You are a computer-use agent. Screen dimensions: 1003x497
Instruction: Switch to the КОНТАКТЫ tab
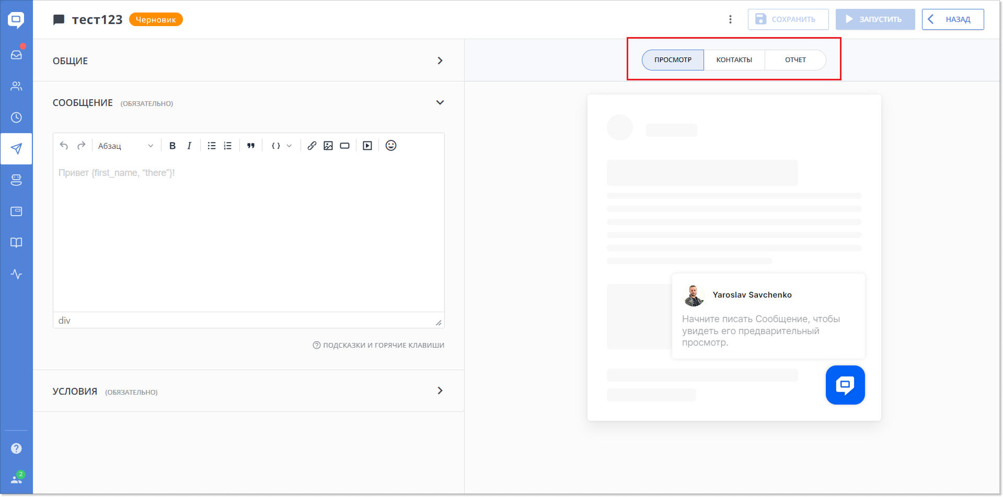click(x=734, y=60)
